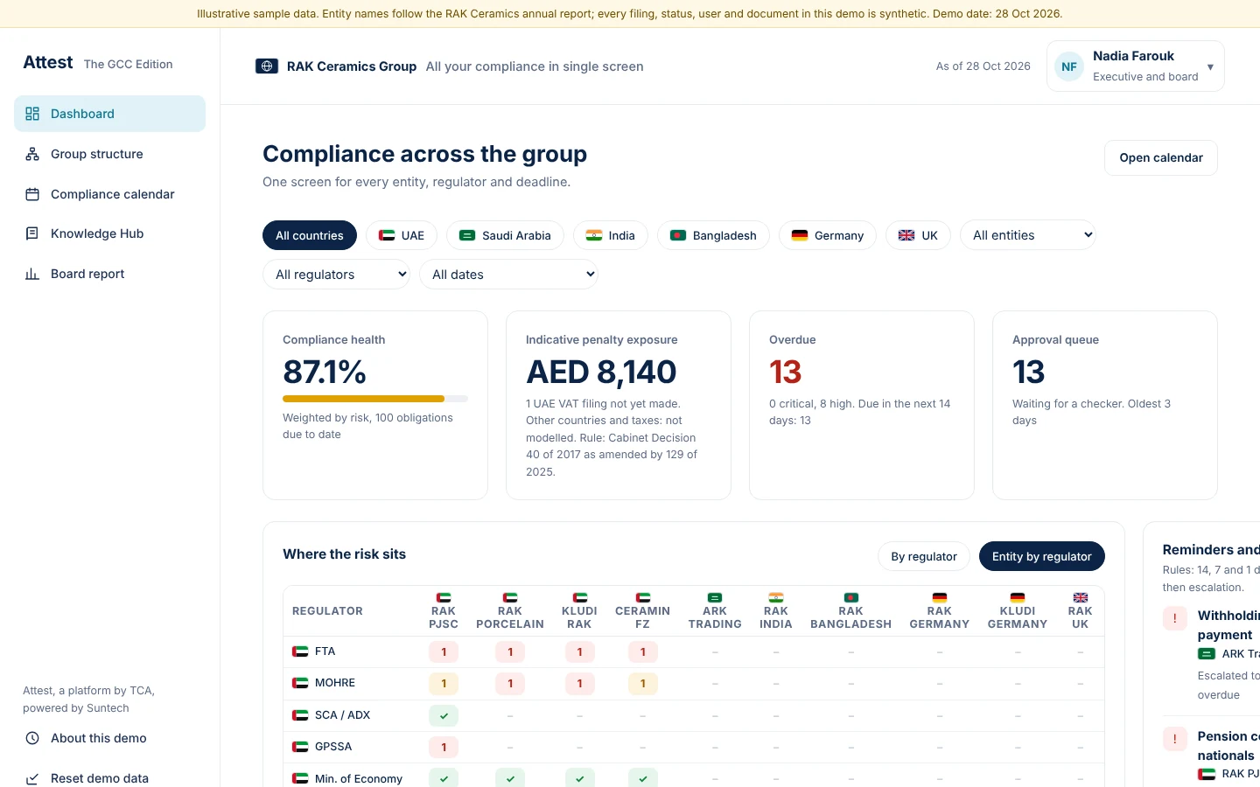The height and width of the screenshot is (787, 1260).
Task: Click the Knowledge Hub document icon
Action: point(32,233)
